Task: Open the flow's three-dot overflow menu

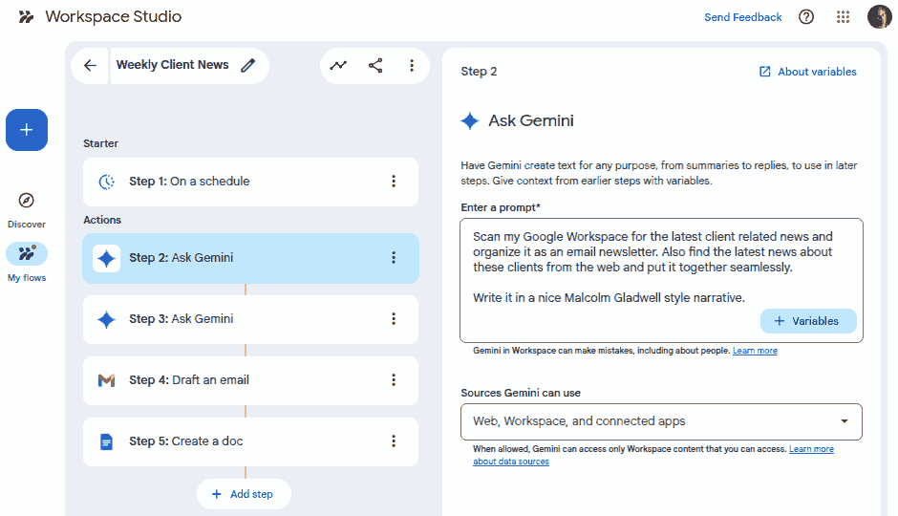Action: click(x=412, y=66)
